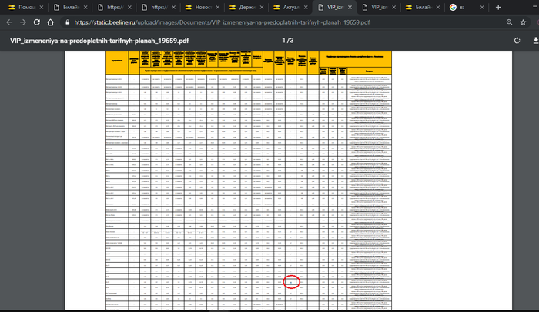Viewport: 539px width, 312px height.
Task: Switch to the Google tab
Action: [x=460, y=6]
